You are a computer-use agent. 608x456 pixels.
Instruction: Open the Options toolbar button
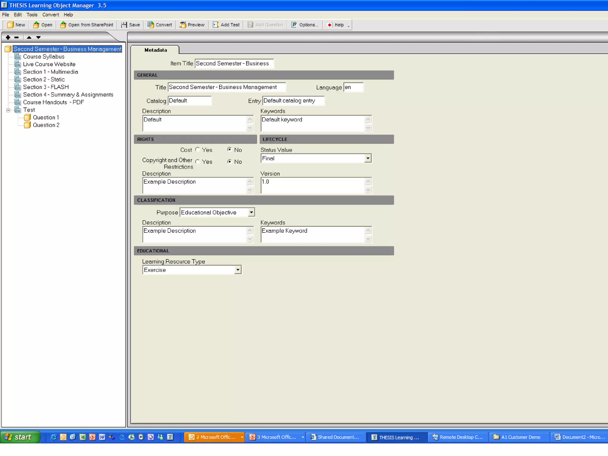(305, 25)
